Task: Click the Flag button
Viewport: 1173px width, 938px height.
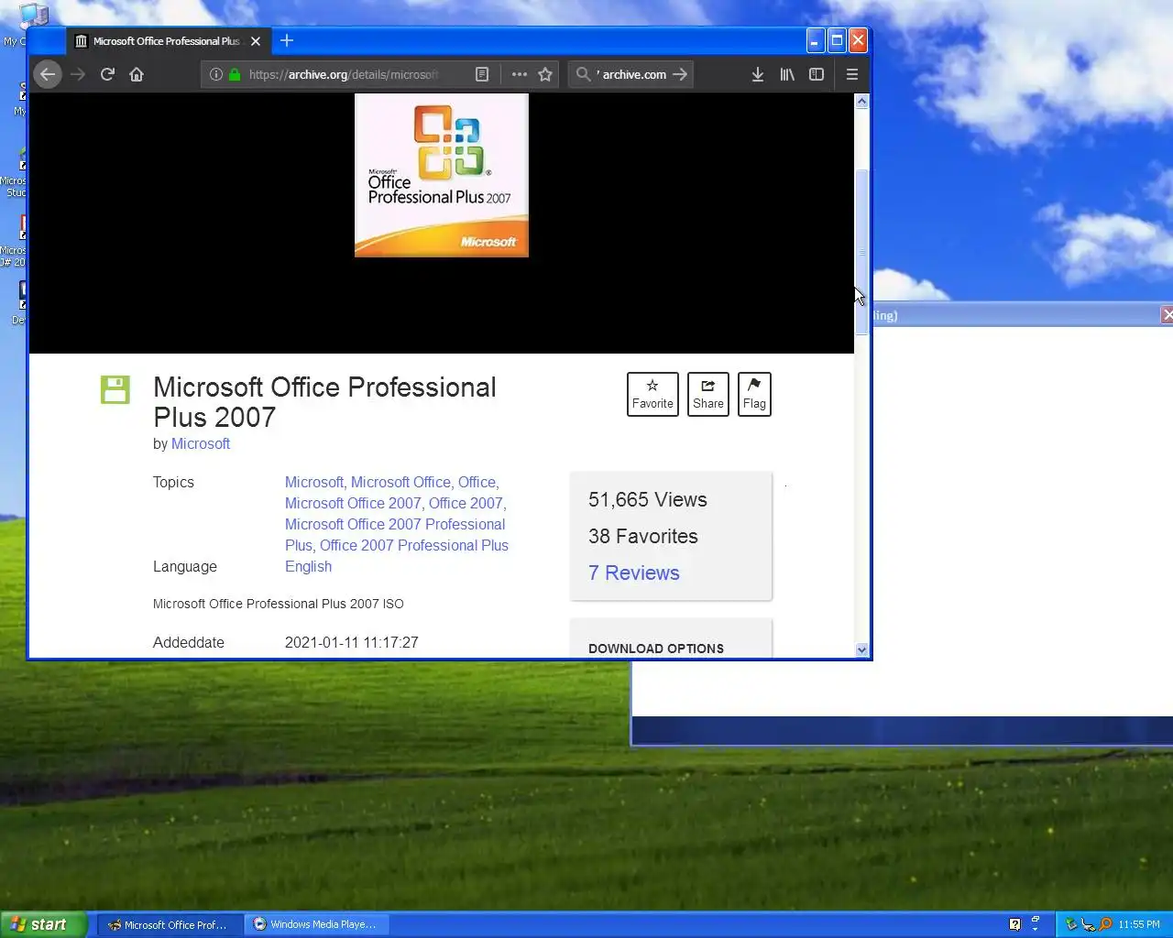Action: pyautogui.click(x=754, y=394)
